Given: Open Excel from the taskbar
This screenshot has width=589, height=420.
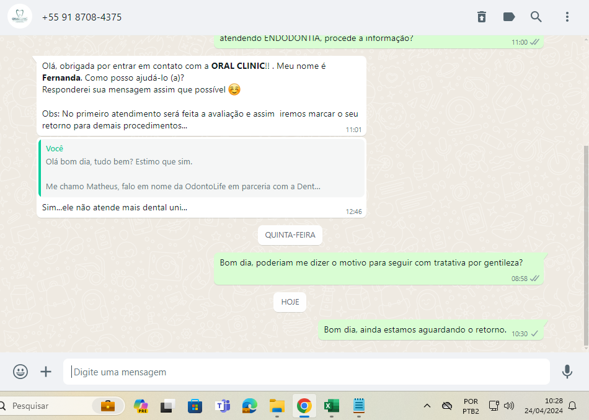Looking at the screenshot, I should (331, 406).
